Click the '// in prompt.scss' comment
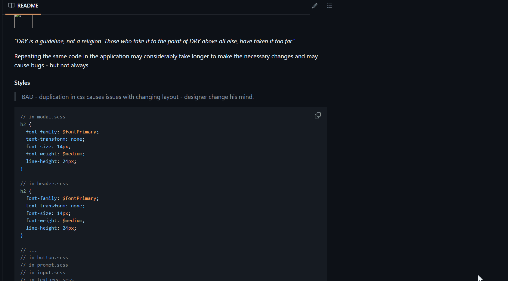This screenshot has width=508, height=281. pyautogui.click(x=44, y=265)
